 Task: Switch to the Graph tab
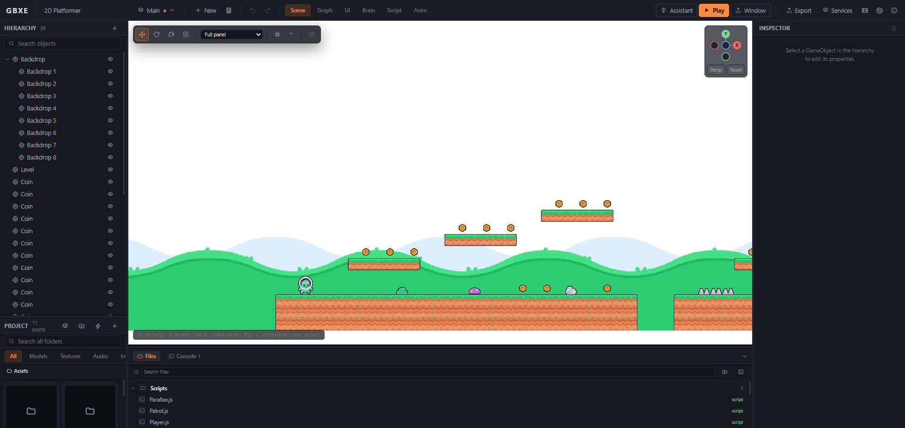click(325, 10)
